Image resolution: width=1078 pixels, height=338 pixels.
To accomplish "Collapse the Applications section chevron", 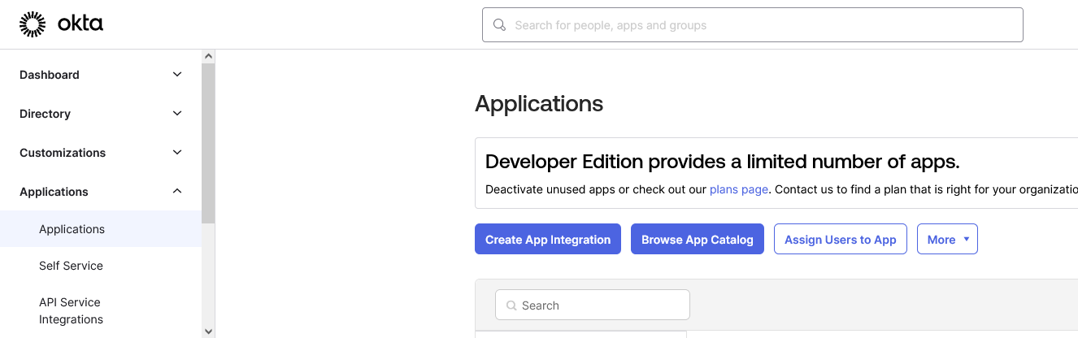I will coord(177,192).
